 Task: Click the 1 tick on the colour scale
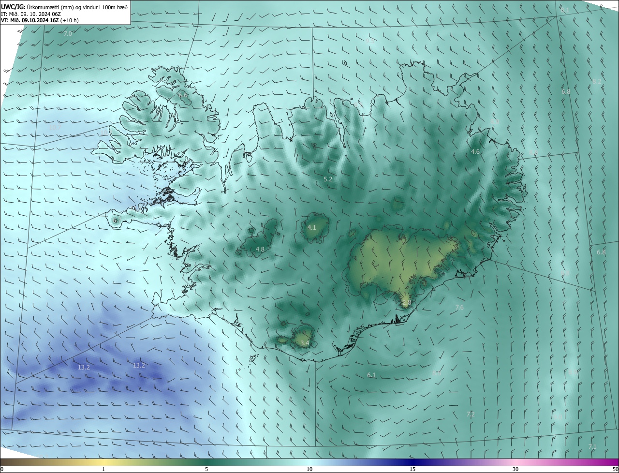(103, 469)
